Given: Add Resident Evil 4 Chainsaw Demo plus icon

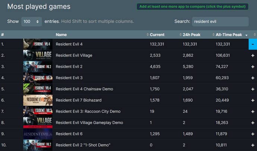Looking at the screenshot, I should pyautogui.click(x=253, y=89).
